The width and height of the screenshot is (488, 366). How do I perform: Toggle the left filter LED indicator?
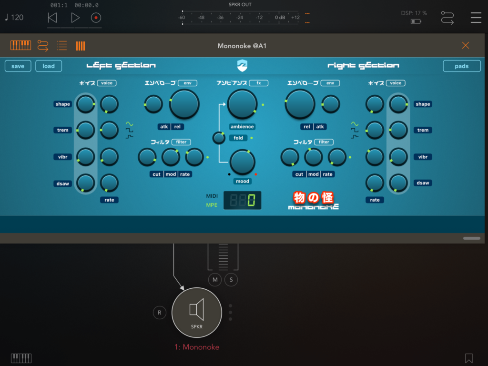[208, 157]
